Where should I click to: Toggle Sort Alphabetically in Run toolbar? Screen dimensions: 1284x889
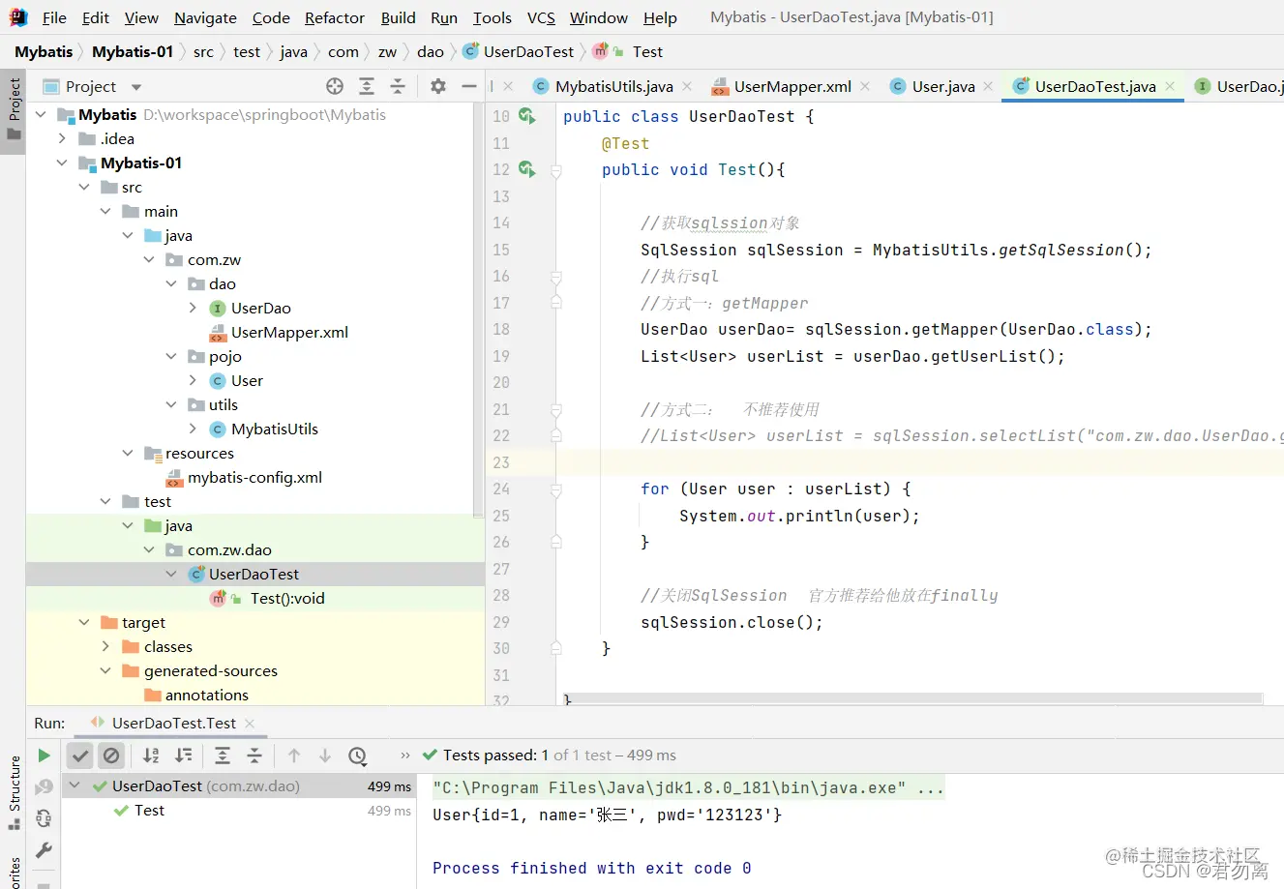point(151,756)
